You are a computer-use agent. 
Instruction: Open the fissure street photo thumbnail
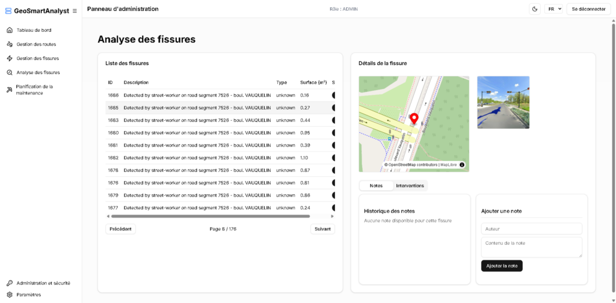click(x=503, y=102)
